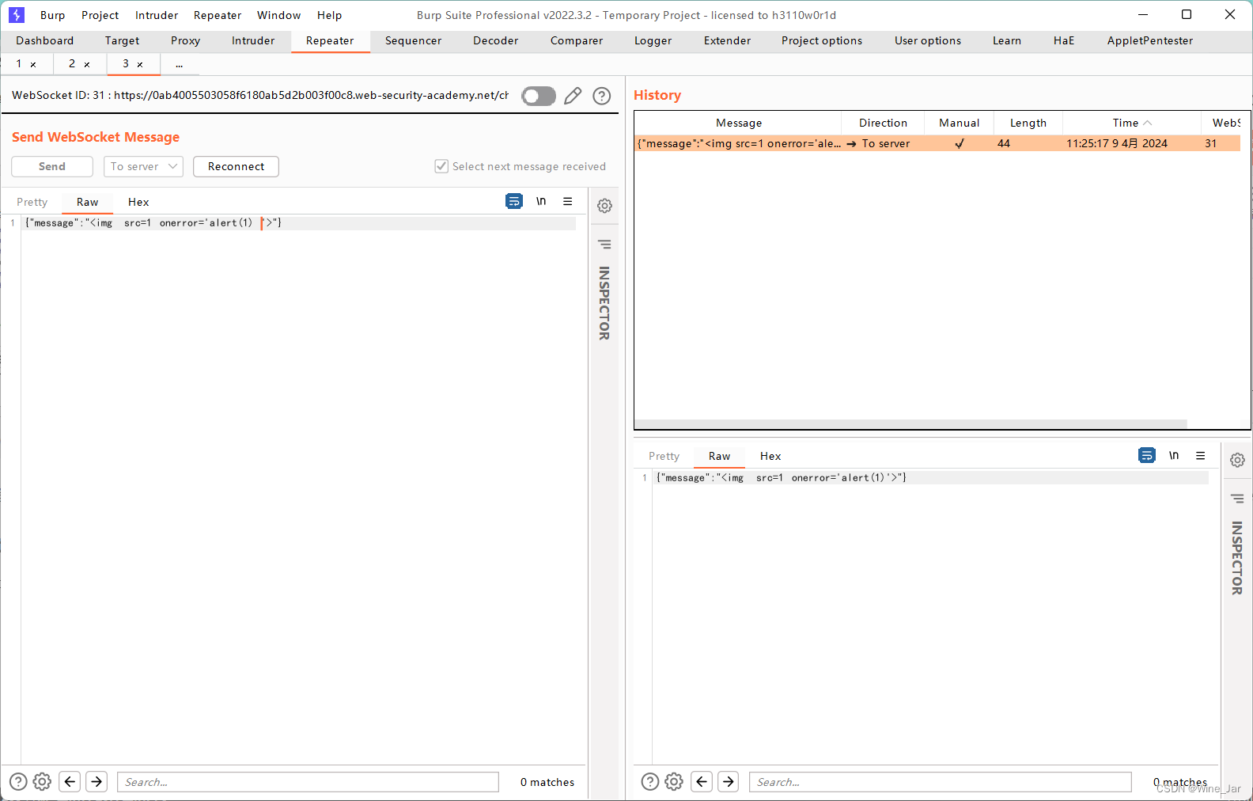The image size is (1253, 801).
Task: Open left Inspector settings gear
Action: pyautogui.click(x=604, y=206)
